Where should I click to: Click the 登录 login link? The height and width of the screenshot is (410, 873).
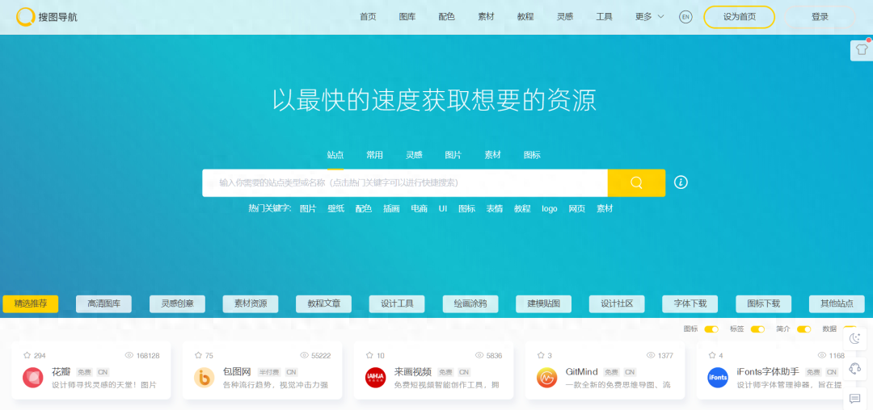click(x=820, y=17)
